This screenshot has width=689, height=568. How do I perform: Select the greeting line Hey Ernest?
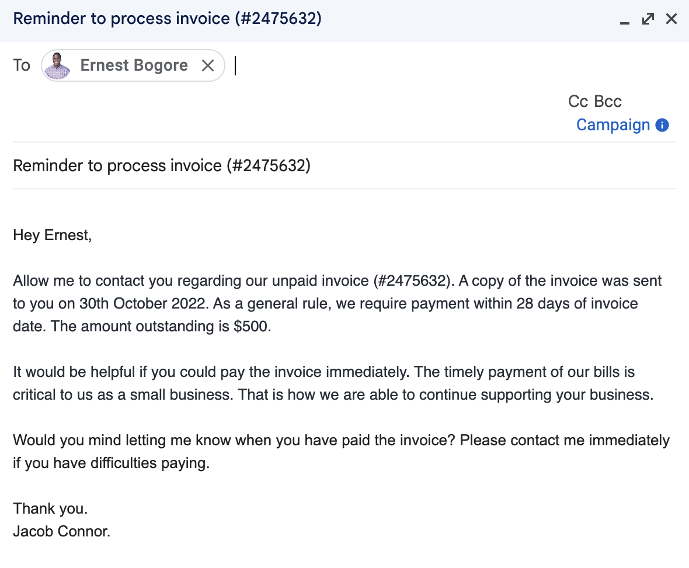coord(52,235)
